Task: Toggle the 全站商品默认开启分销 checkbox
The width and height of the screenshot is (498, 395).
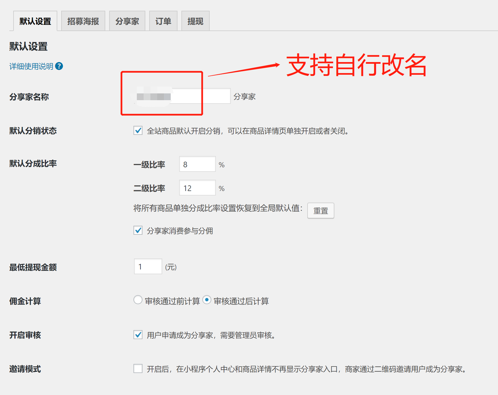Action: (138, 131)
